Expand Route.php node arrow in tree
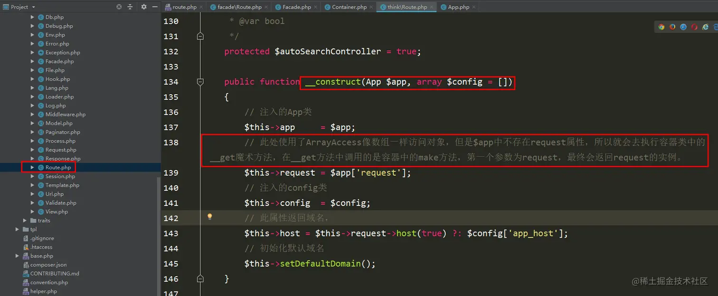Viewport: 718px width, 296px height. pos(32,168)
